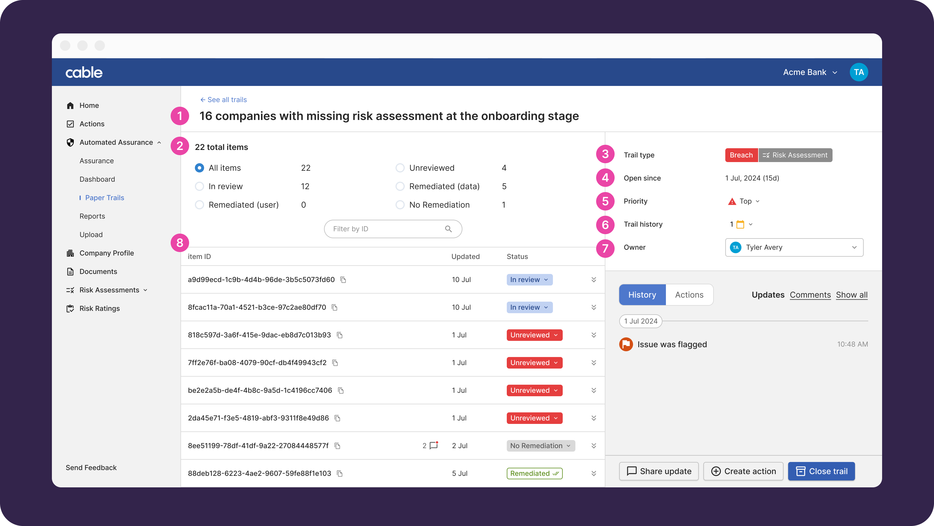Copy item ID 88deb128-6223-4ae2-9607-59fe88f1e103
934x526 pixels.
pyautogui.click(x=340, y=474)
